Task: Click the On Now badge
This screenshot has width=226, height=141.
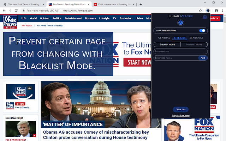Action: tap(20, 104)
